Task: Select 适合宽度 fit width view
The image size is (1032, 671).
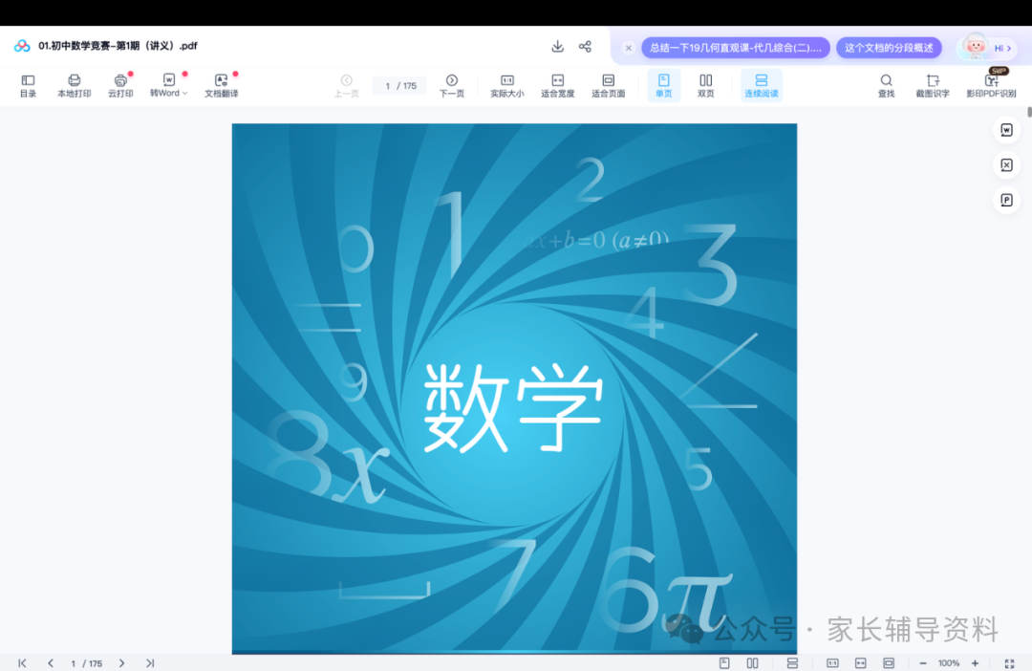Action: click(557, 86)
